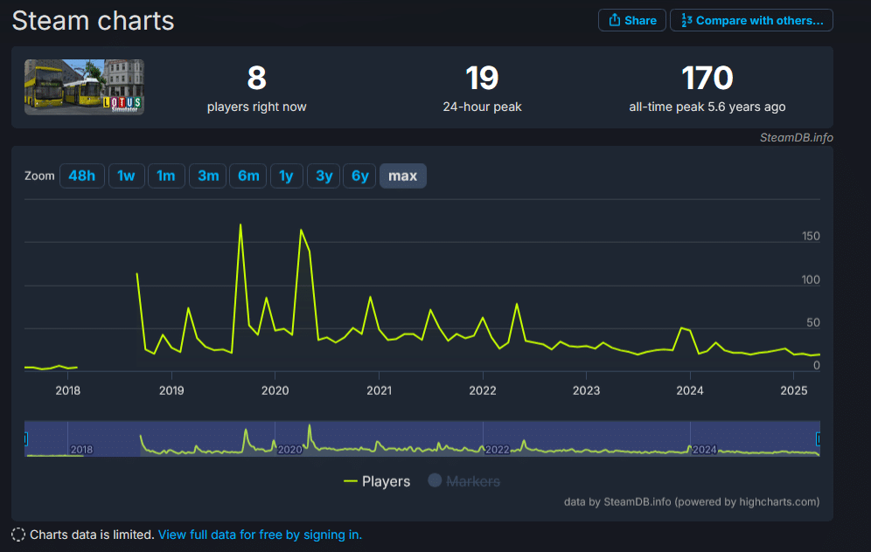Click View full data by signing in

point(260,535)
